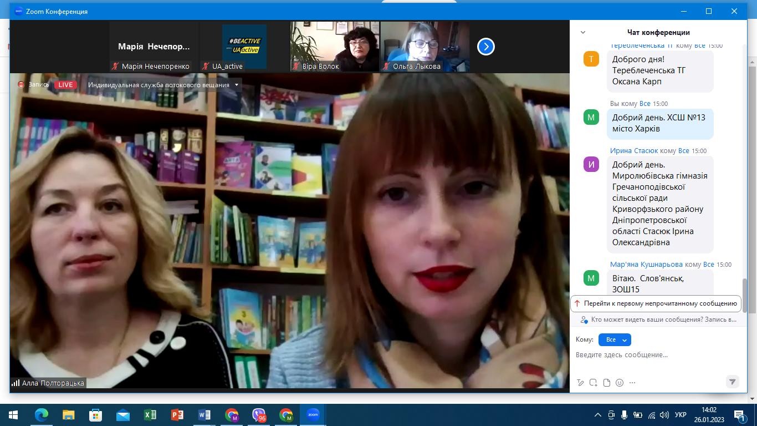The width and height of the screenshot is (757, 426).
Task: Click the screenshot capture icon in chat
Action: 594,382
